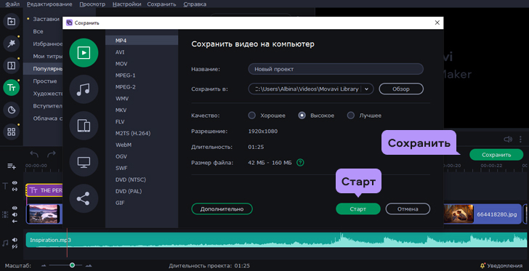Open the Файл menu
Viewport: 529px width, 271px height.
[x=12, y=4]
